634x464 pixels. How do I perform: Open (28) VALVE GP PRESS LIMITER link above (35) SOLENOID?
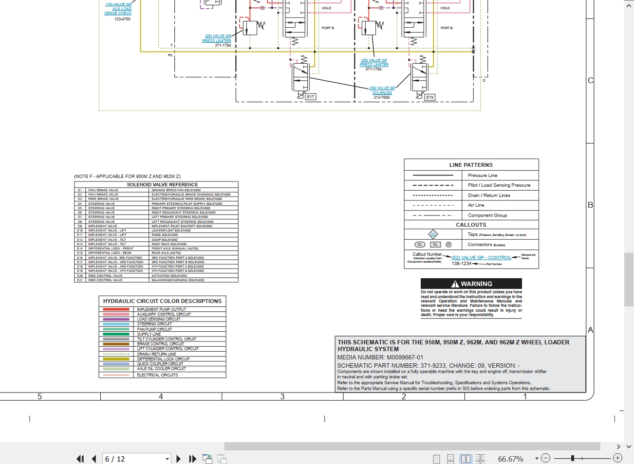(374, 62)
